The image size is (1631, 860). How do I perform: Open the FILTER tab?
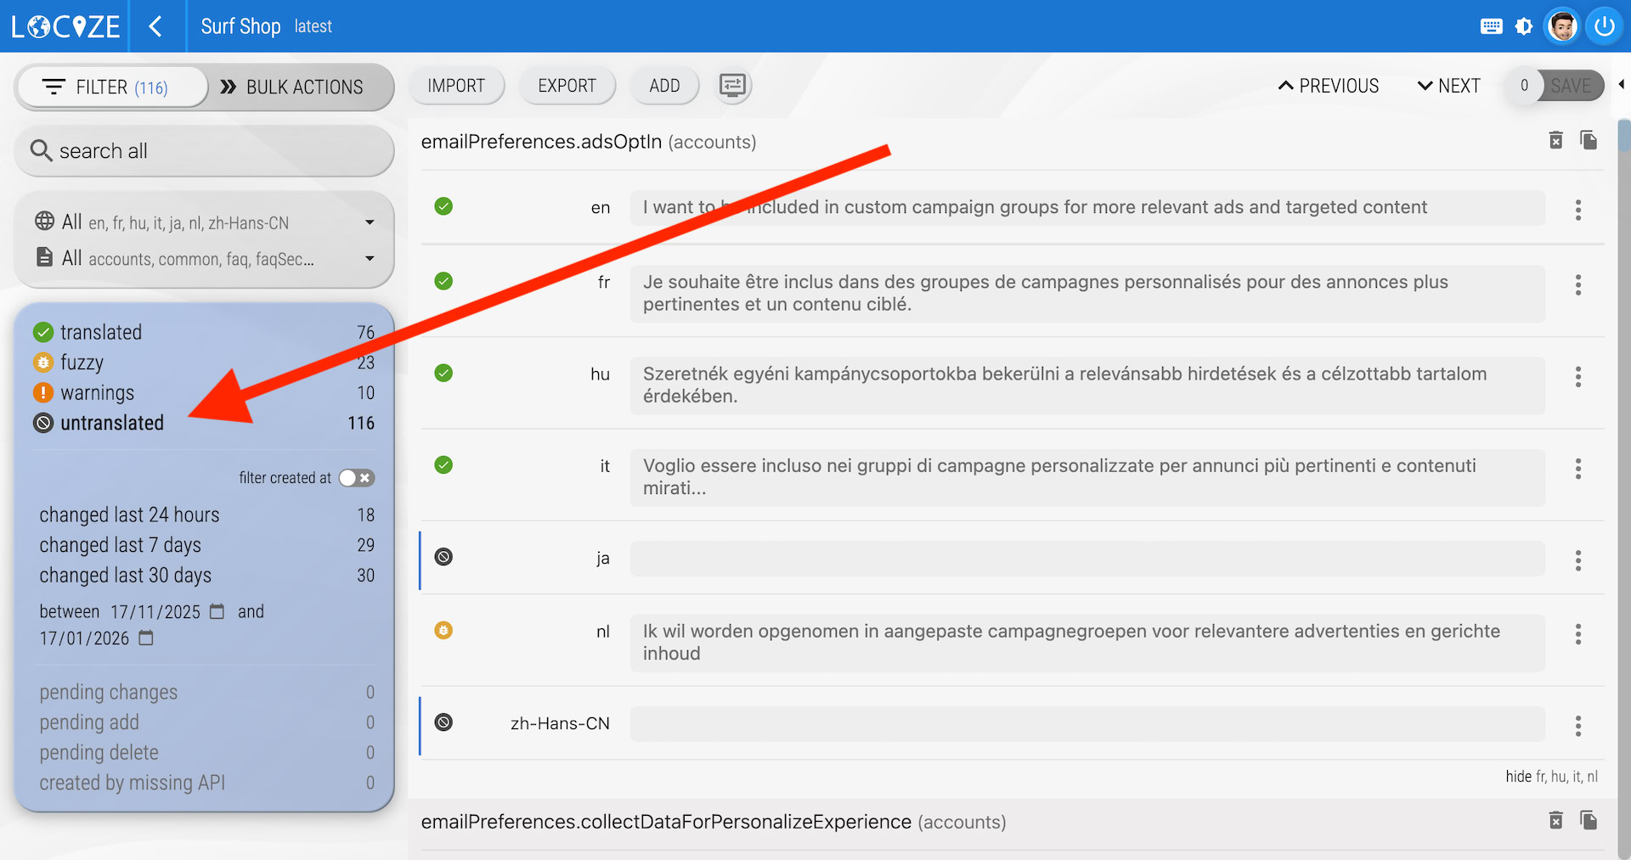tap(111, 87)
